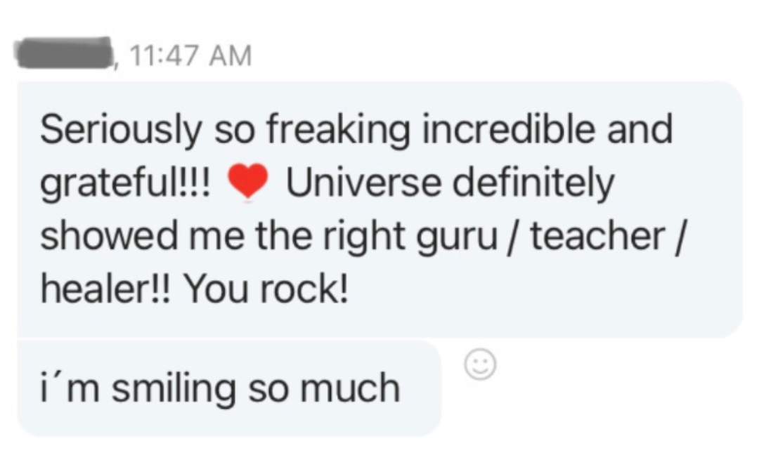Click the word "definitely" in the message
This screenshot has height=467, width=759.
click(533, 183)
